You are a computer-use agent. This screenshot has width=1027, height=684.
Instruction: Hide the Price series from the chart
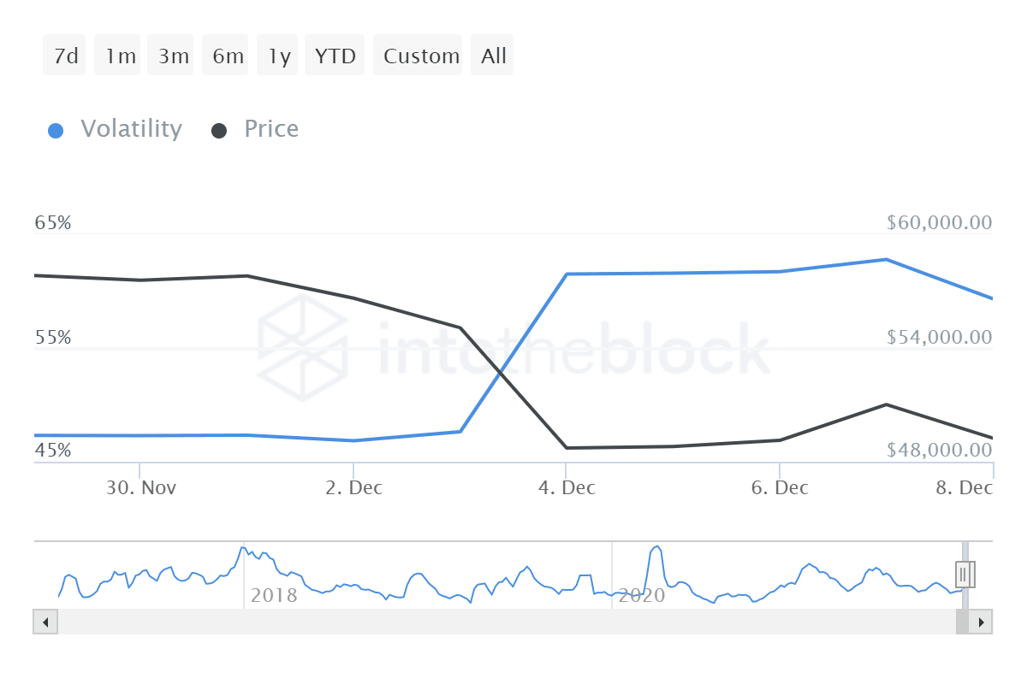(x=270, y=128)
